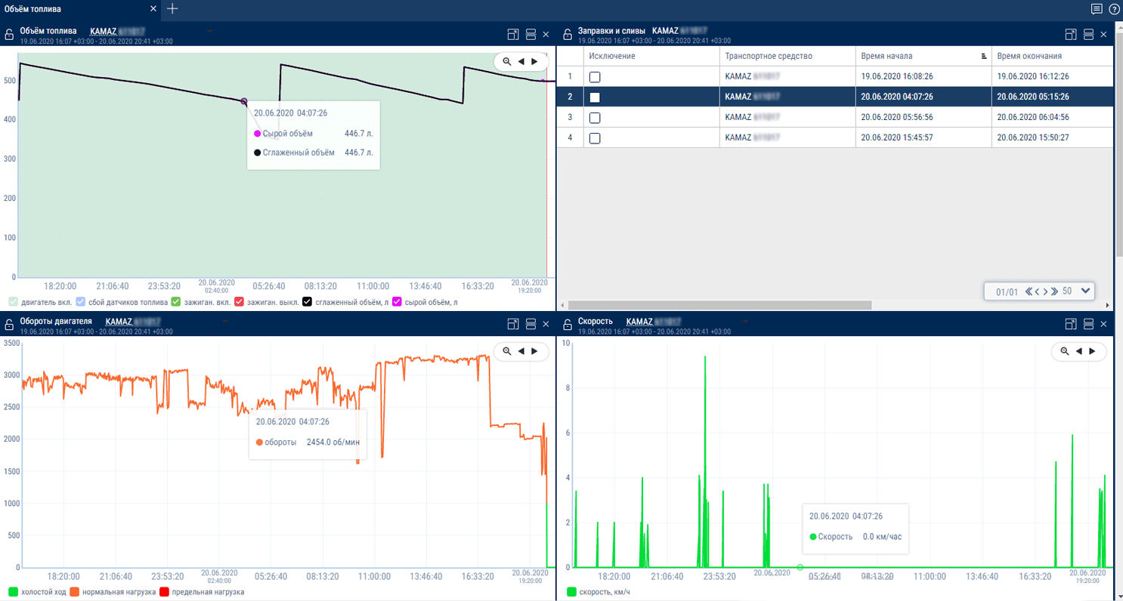Zoom out the speed chart
Screen dimensions: 1123x601
1065,351
